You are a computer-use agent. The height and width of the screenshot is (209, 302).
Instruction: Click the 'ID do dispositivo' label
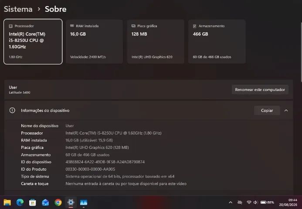point(36,162)
